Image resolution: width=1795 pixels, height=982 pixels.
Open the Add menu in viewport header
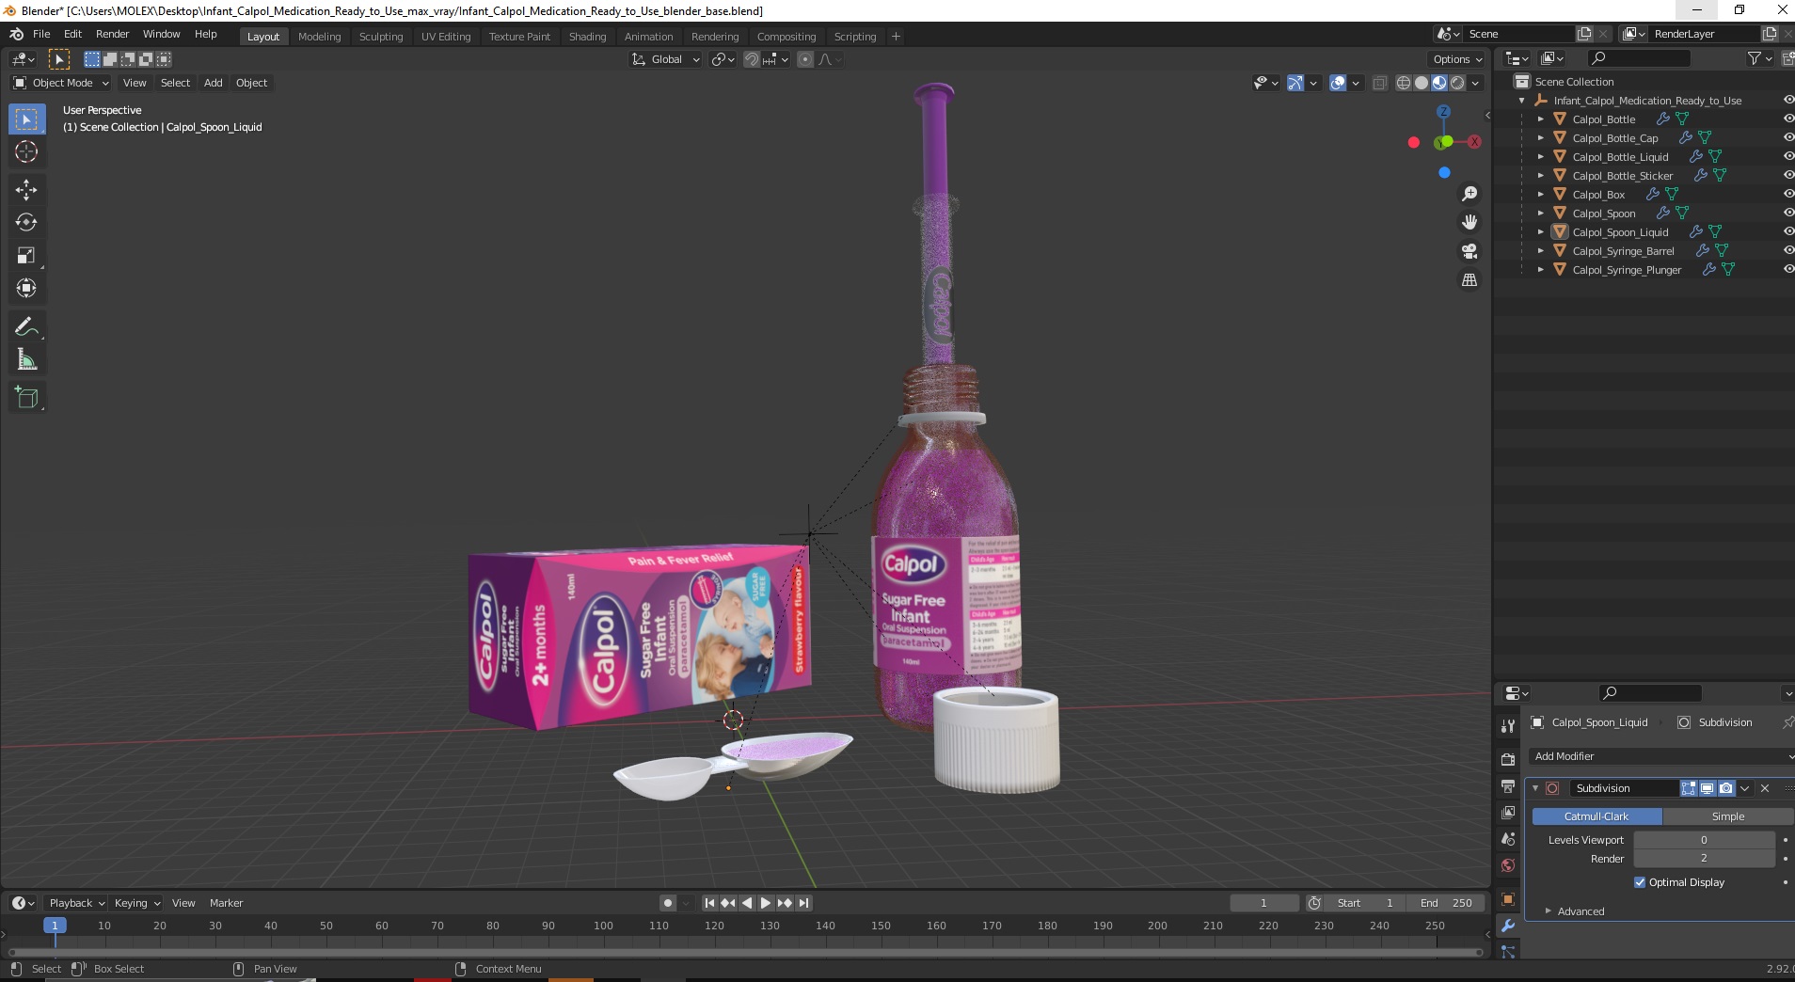[214, 83]
